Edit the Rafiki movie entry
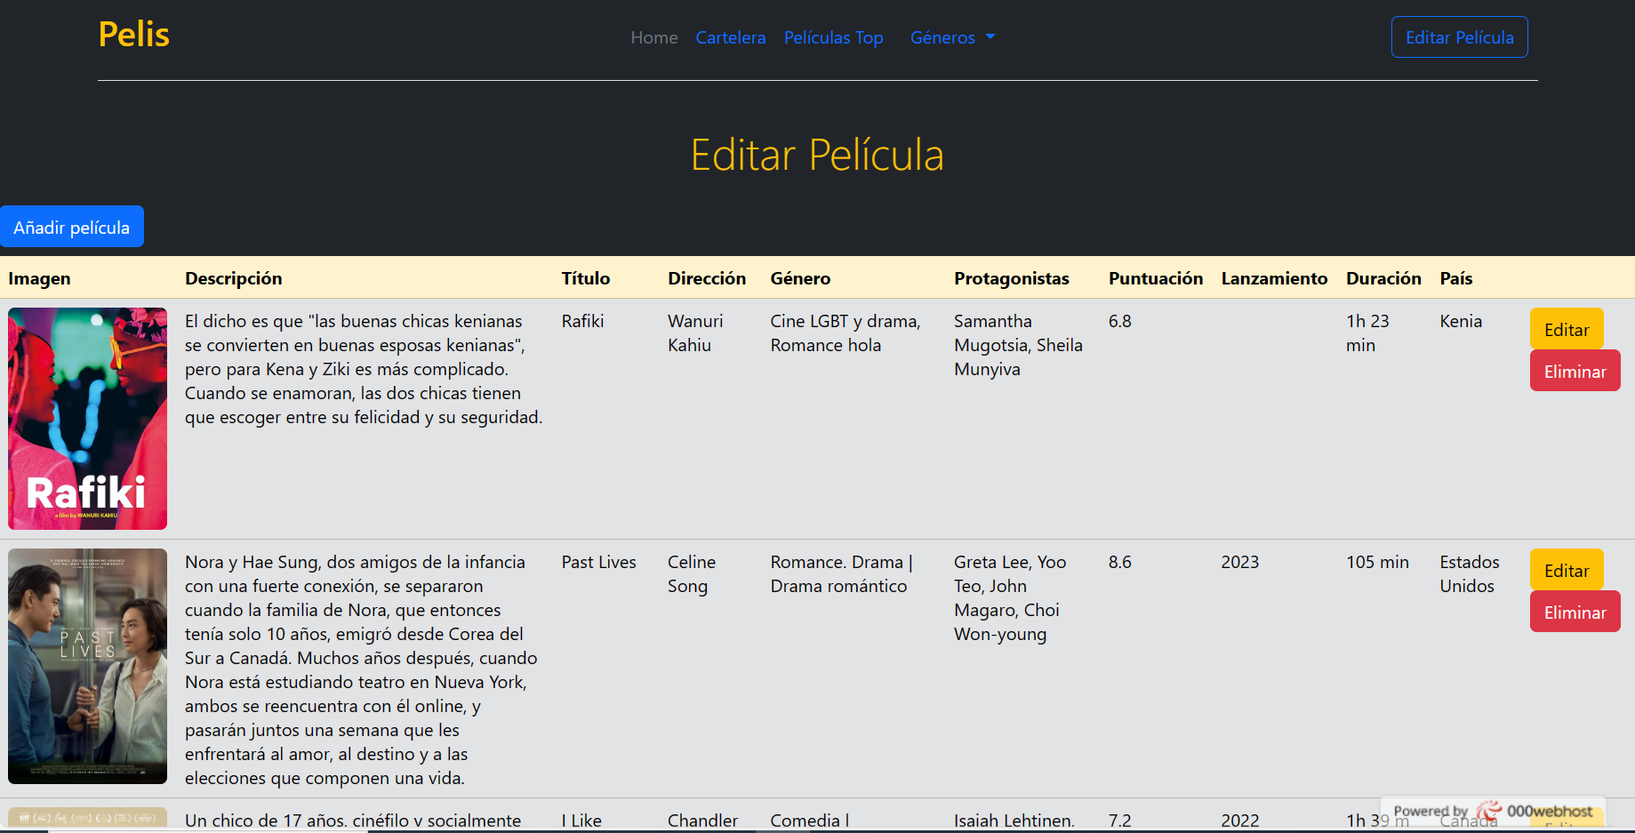Image resolution: width=1635 pixels, height=833 pixels. pos(1566,329)
